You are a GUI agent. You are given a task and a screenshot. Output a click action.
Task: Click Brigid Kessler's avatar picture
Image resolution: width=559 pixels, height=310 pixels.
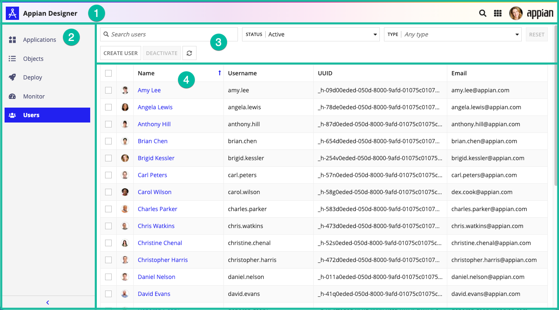click(125, 158)
